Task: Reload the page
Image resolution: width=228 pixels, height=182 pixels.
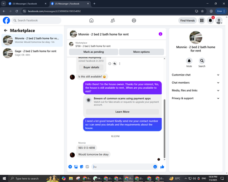Action: [17, 11]
